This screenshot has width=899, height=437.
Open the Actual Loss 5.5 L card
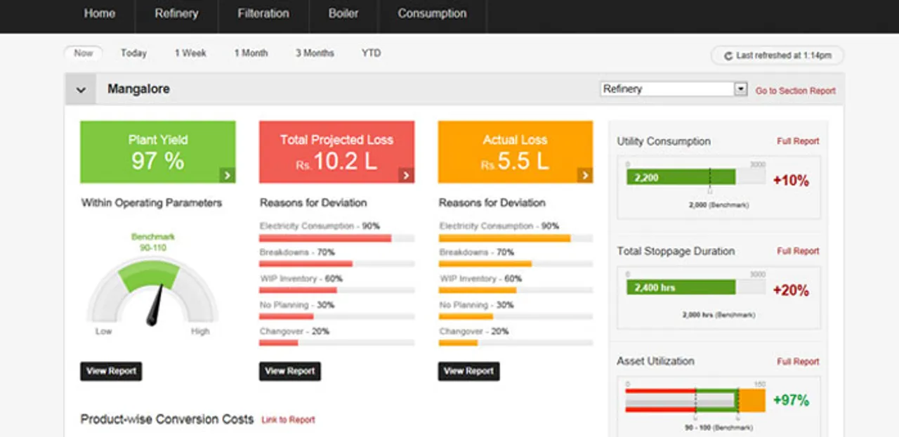click(516, 152)
